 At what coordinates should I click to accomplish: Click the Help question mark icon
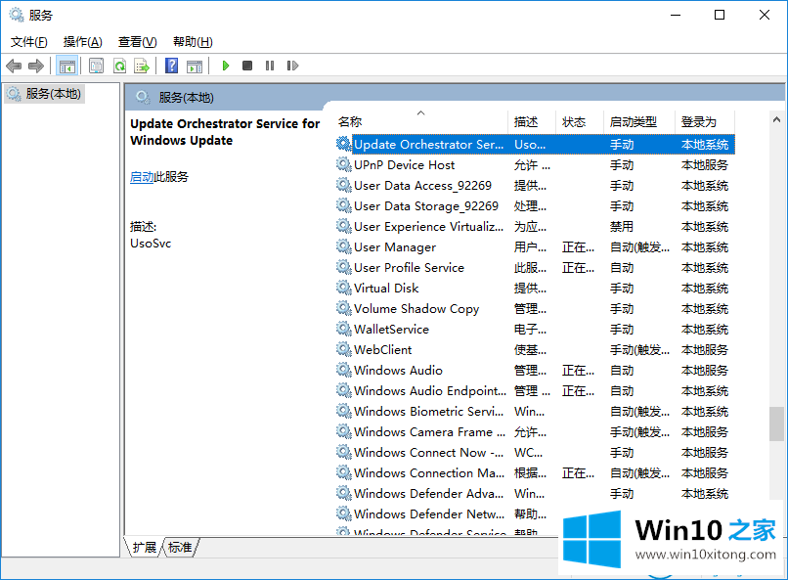click(171, 66)
